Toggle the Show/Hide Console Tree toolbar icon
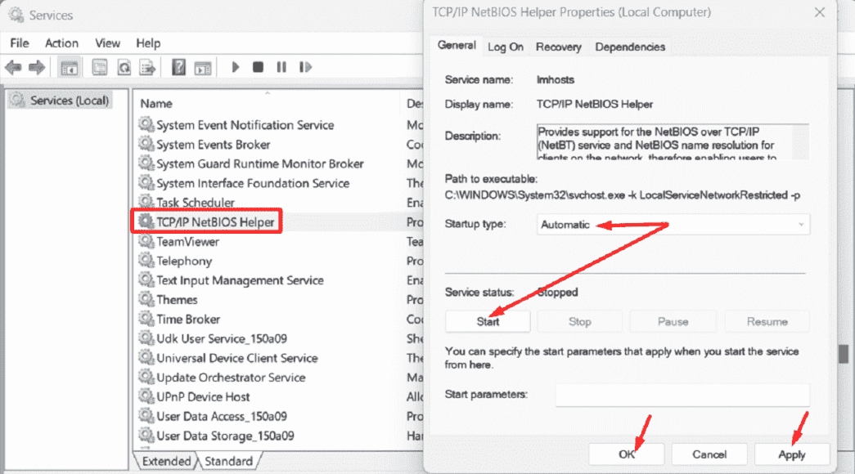 (70, 68)
